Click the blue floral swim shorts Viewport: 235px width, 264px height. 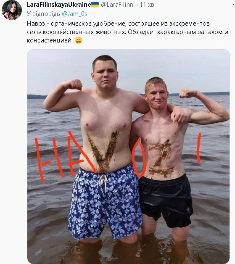(x=105, y=202)
